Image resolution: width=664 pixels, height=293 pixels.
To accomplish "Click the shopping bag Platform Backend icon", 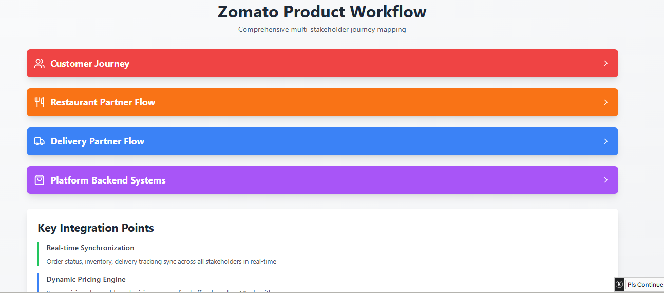I will pos(40,180).
